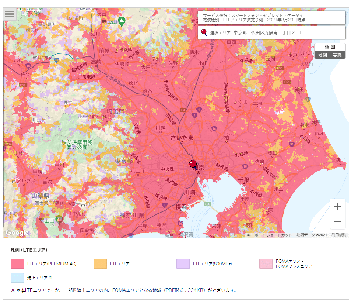Zoom in with the plus button
351x303 pixels.
point(338,206)
